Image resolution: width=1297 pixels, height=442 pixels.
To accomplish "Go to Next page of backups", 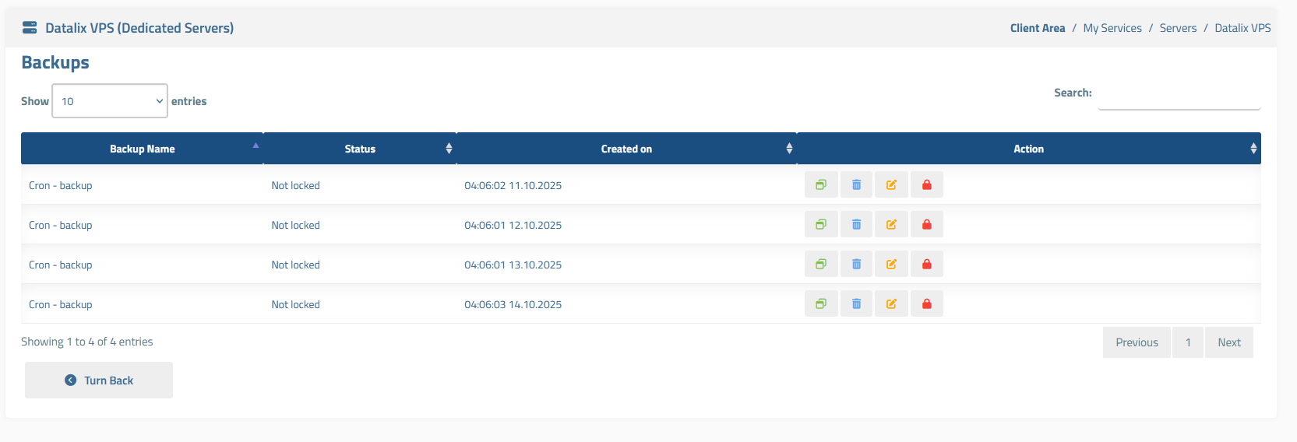I will [1228, 342].
